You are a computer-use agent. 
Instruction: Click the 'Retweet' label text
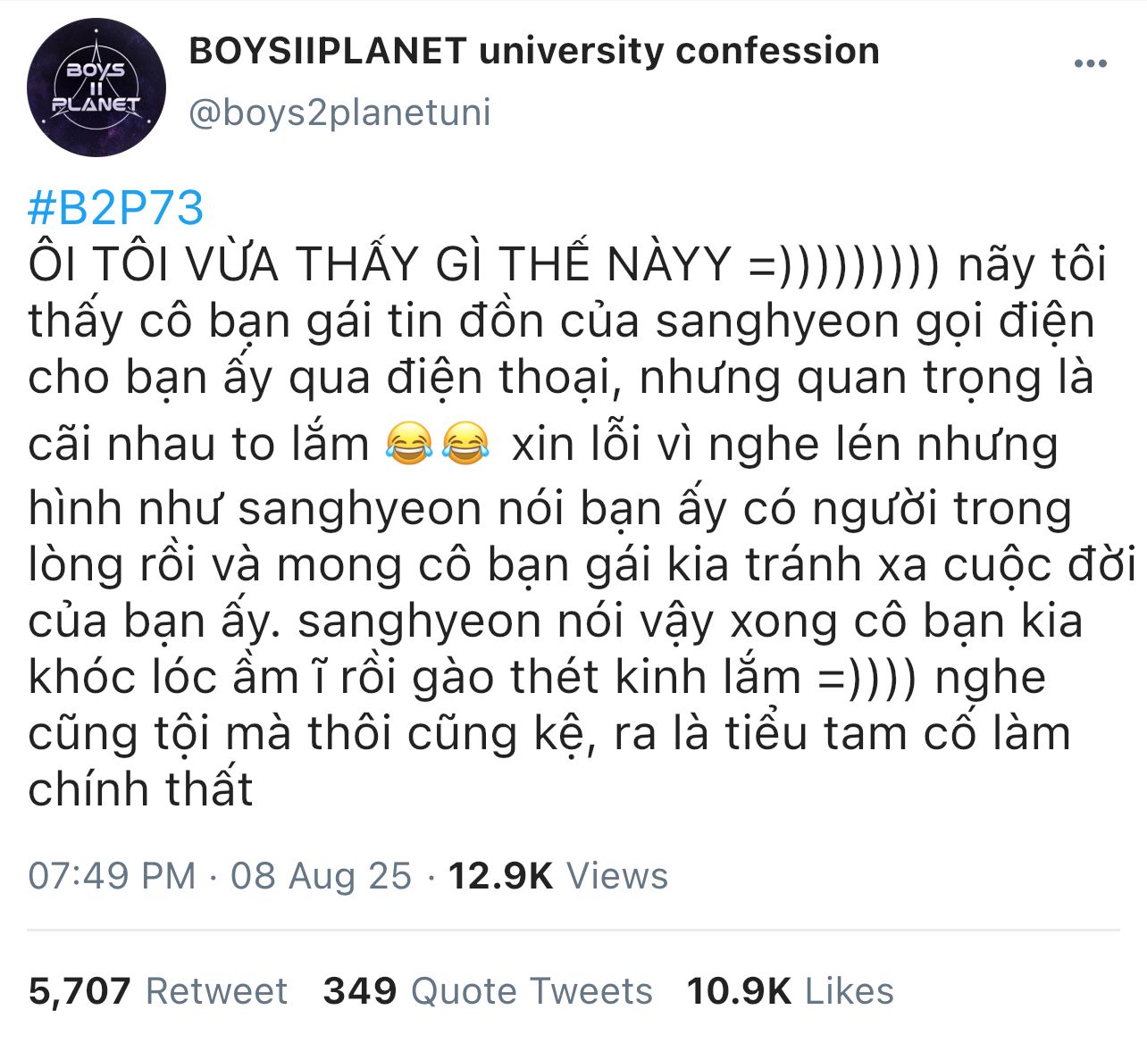[x=216, y=991]
